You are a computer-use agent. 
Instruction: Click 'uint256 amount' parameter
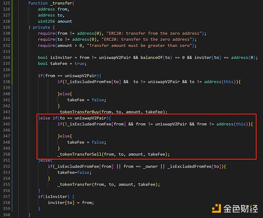(x=55, y=21)
